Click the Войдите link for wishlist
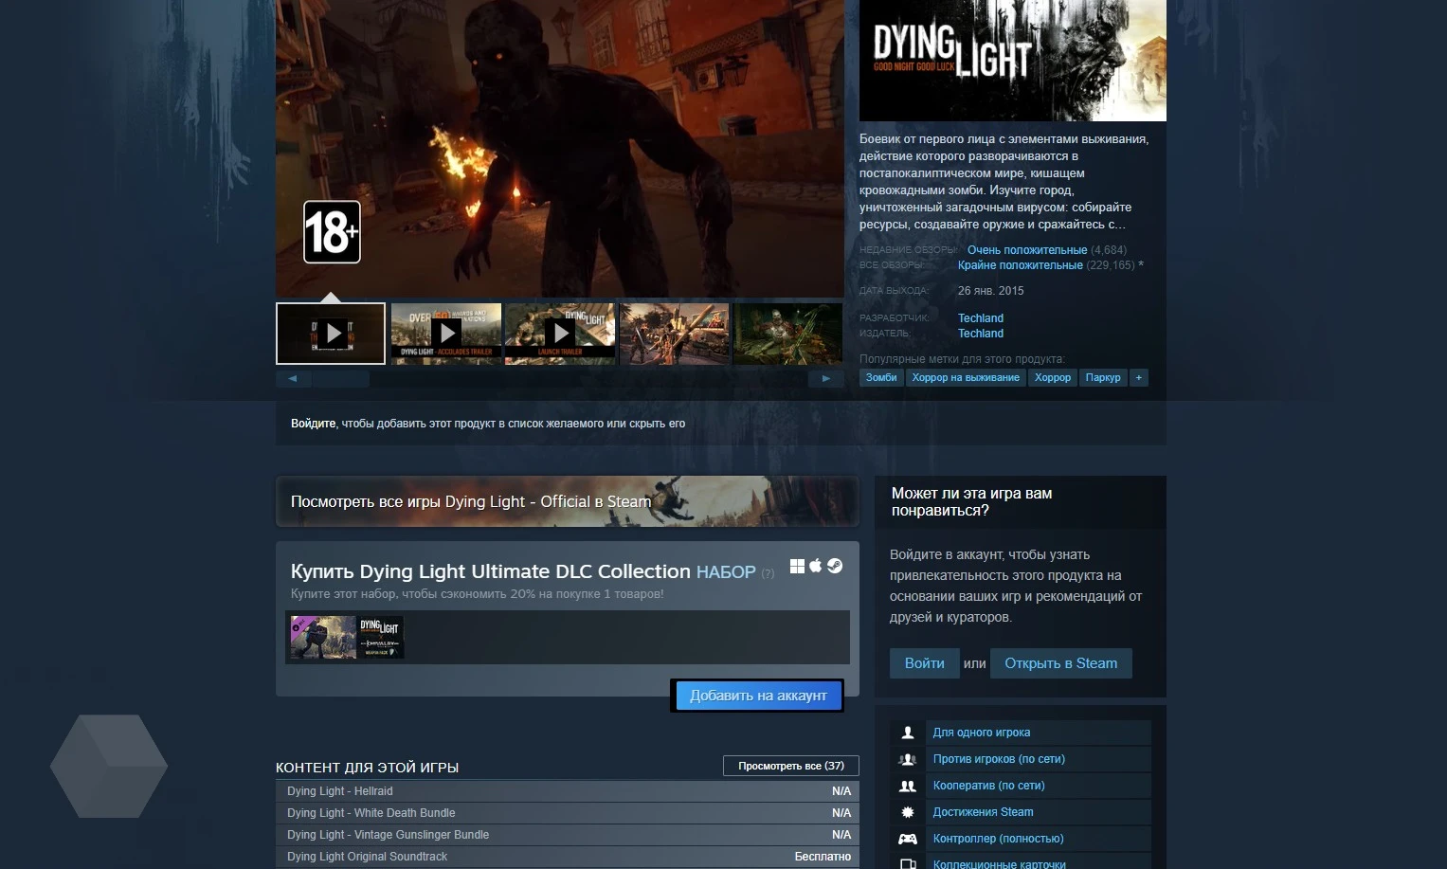Screen dimensions: 1447x869 point(313,424)
